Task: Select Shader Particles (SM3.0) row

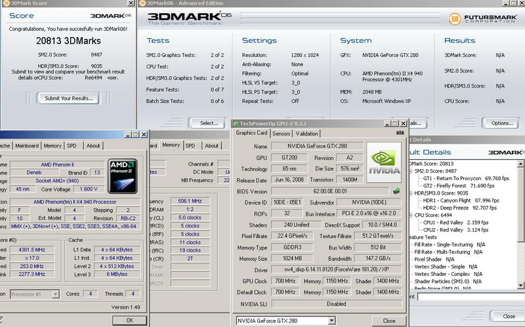Action: [x=448, y=282]
